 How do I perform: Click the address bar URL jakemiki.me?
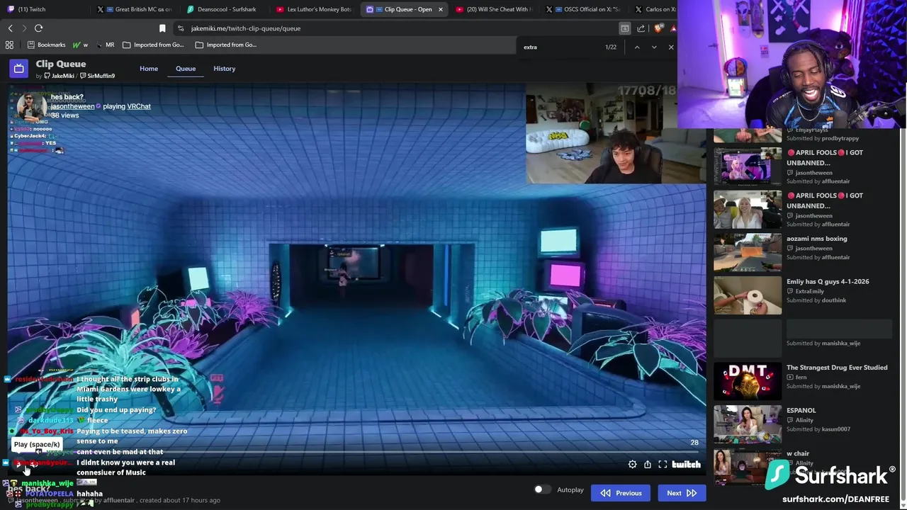[x=245, y=28]
